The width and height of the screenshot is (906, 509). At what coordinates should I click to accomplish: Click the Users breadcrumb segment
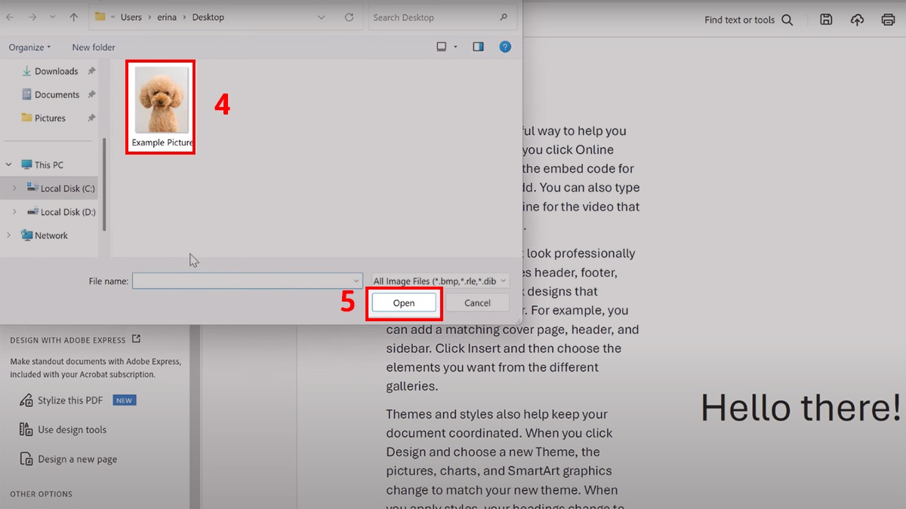(131, 17)
